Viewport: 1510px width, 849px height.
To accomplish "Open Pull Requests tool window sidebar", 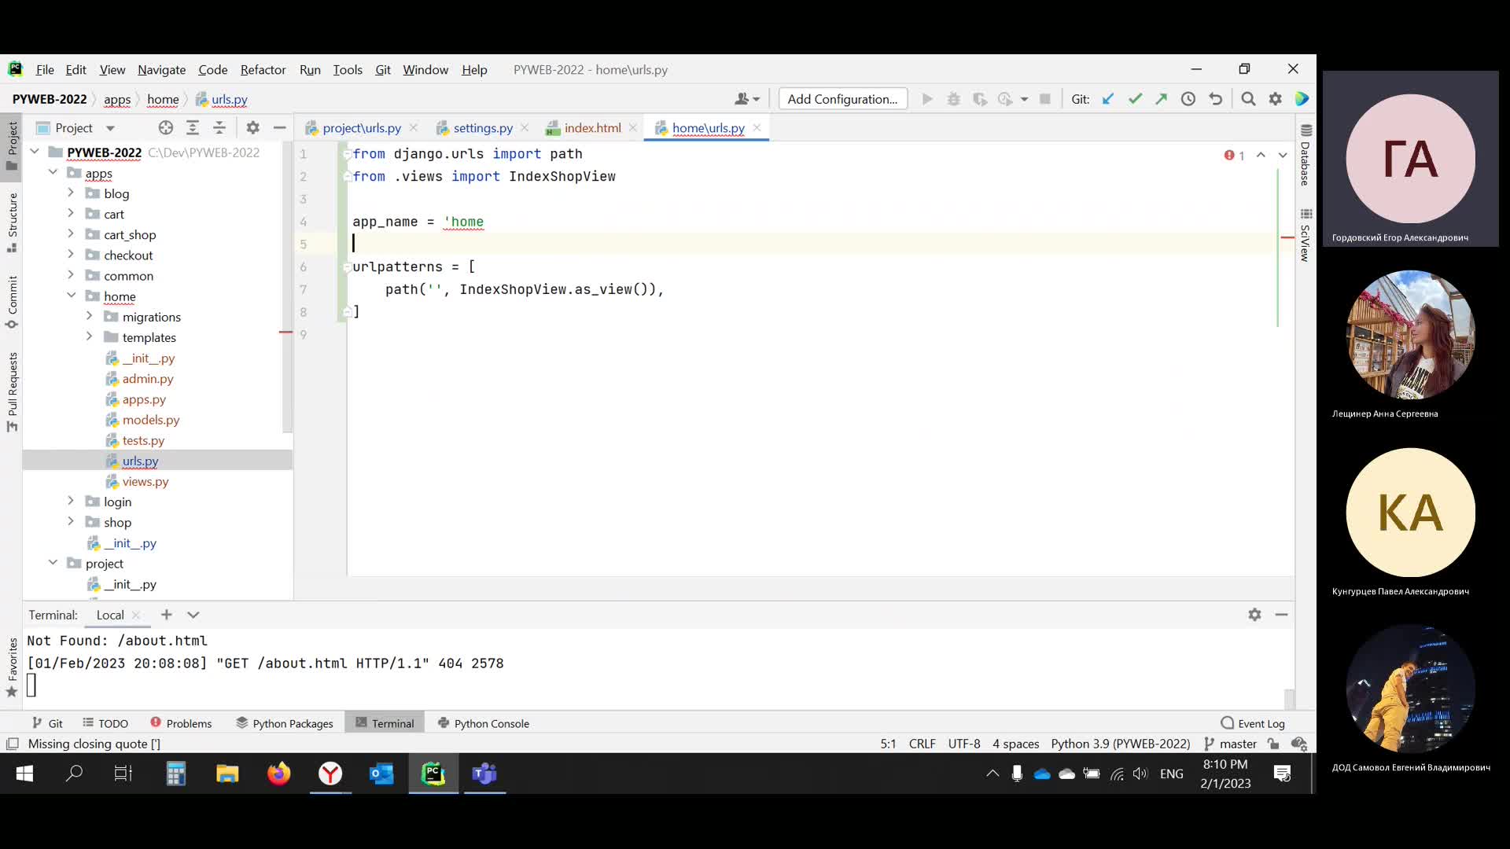I will (x=12, y=391).
